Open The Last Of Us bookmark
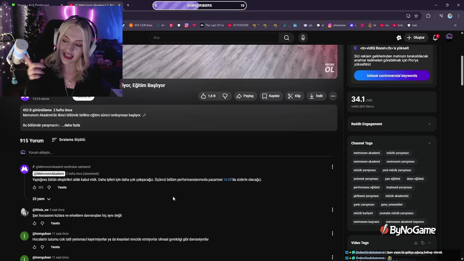Screen dimensions: 464x261 pos(212,25)
